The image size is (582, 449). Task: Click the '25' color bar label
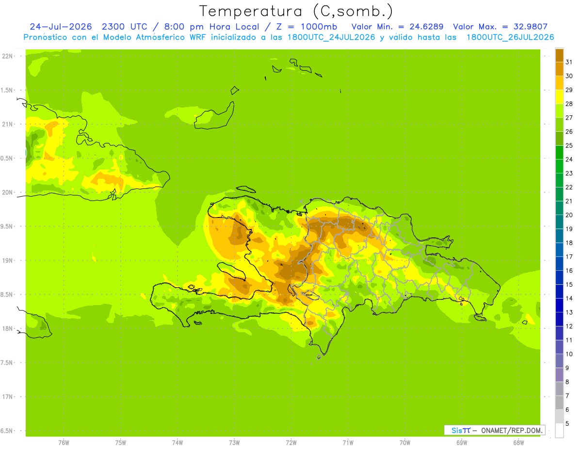pyautogui.click(x=569, y=145)
